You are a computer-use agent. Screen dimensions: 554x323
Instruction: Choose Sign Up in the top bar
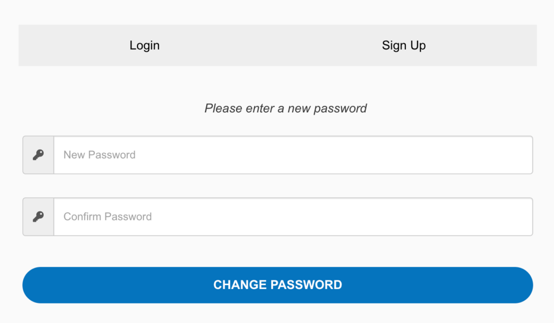(x=404, y=45)
